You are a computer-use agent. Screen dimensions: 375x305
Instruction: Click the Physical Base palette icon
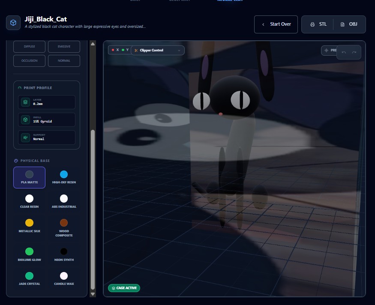pos(16,161)
